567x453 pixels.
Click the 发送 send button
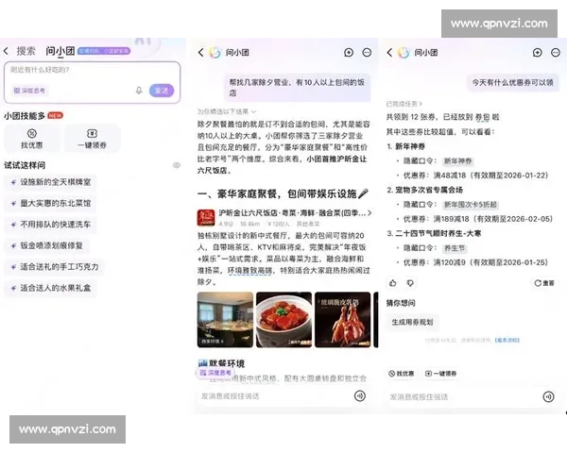point(162,91)
